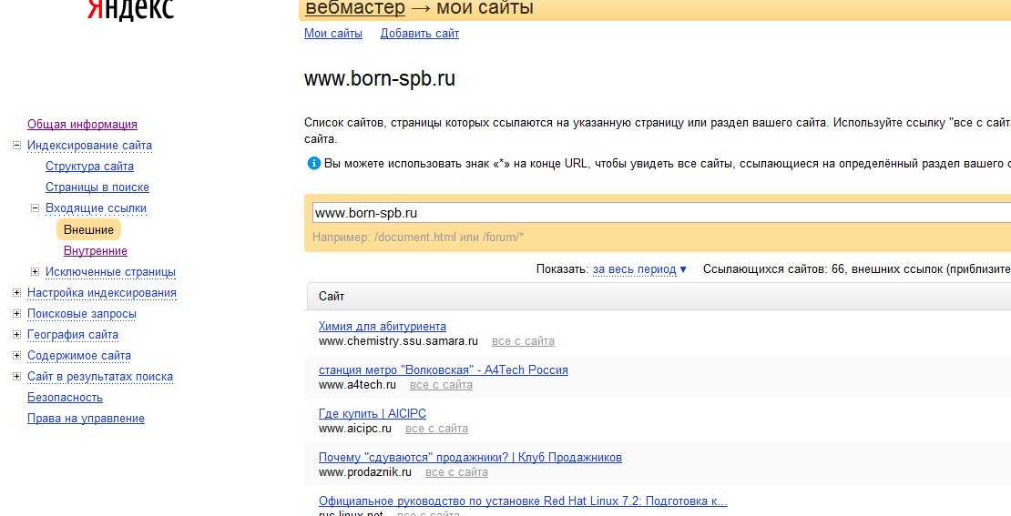Image resolution: width=1011 pixels, height=516 pixels.
Task: Click Содержимое сайта label
Action: click(79, 356)
